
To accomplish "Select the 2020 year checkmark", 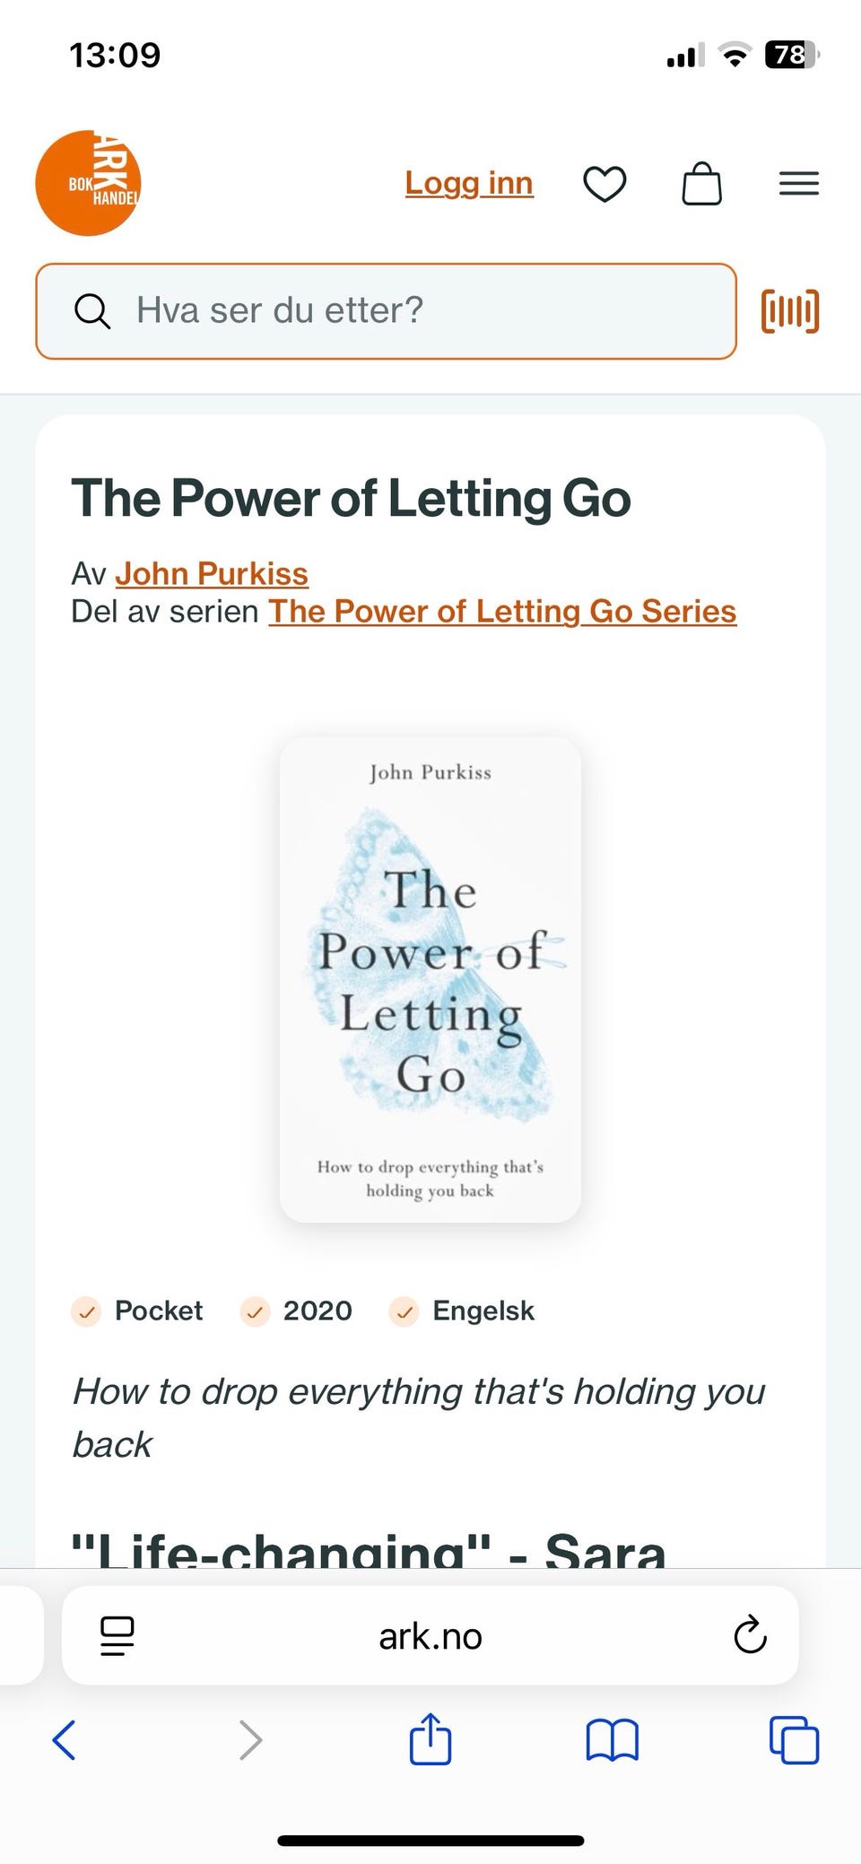I will click(x=255, y=1311).
